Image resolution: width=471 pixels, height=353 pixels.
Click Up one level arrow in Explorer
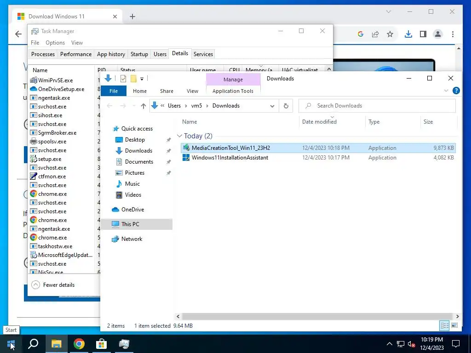144,106
